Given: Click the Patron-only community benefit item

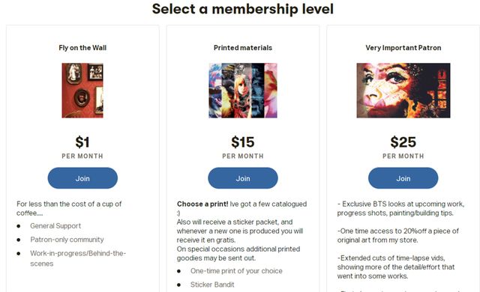Looking at the screenshot, I should click(67, 240).
